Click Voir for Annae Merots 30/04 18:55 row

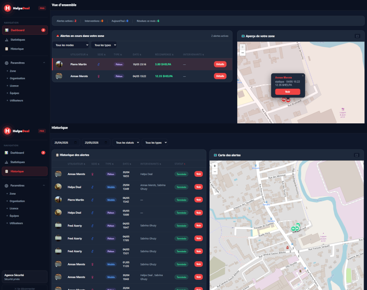coord(199,174)
